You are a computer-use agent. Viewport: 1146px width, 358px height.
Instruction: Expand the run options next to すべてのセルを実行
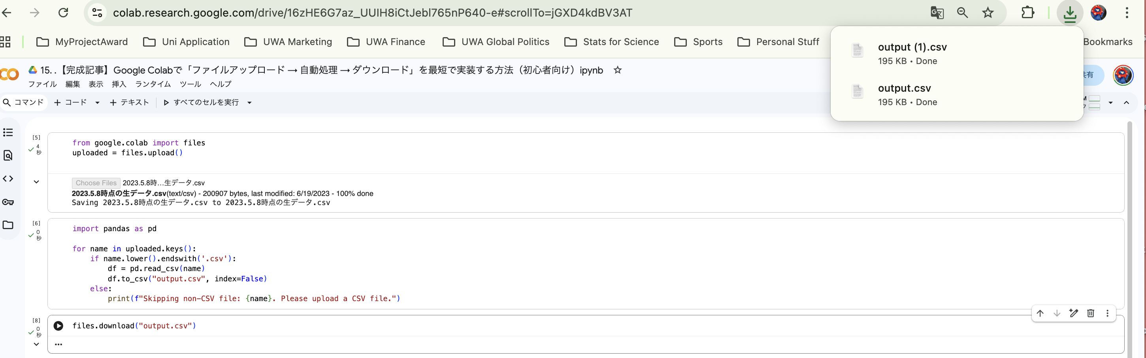pyautogui.click(x=250, y=102)
